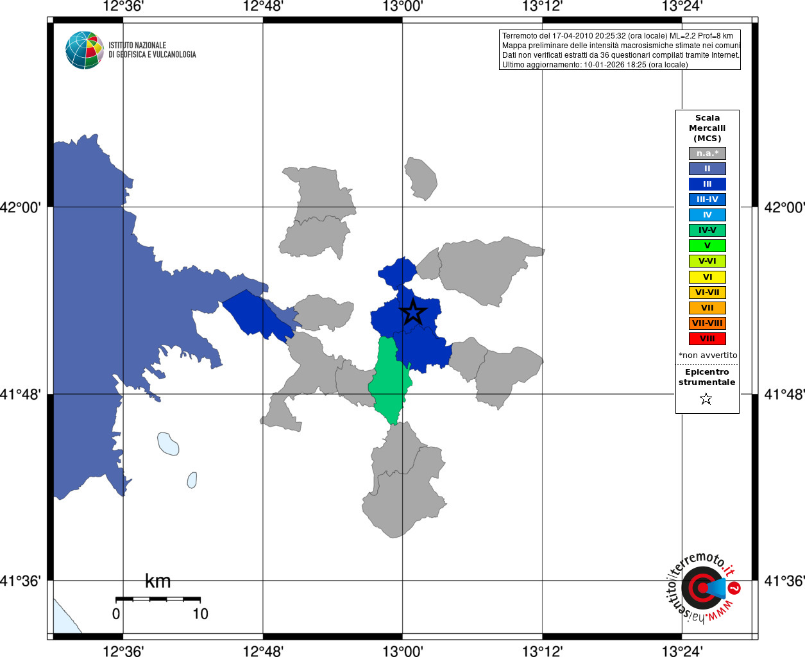Screen dimensions: 805x657
Task: Click the red VIII legend swatch
Action: (x=708, y=339)
